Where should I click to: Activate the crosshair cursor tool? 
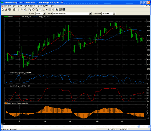point(33,10)
